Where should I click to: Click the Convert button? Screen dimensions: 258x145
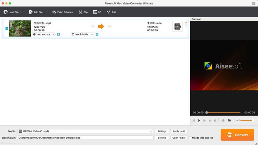[x=237, y=135]
